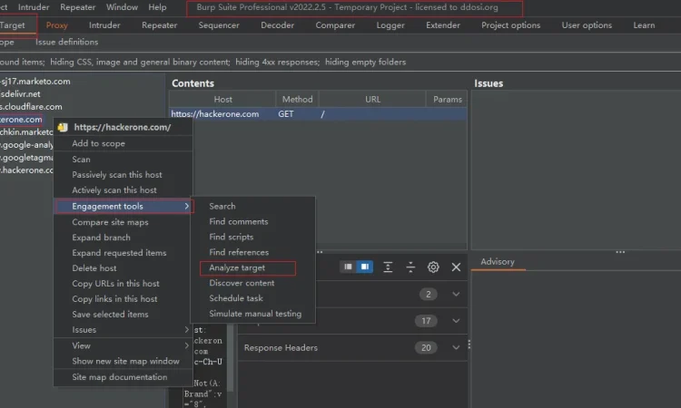681x408 pixels.
Task: Open the Project options tab
Action: point(510,25)
